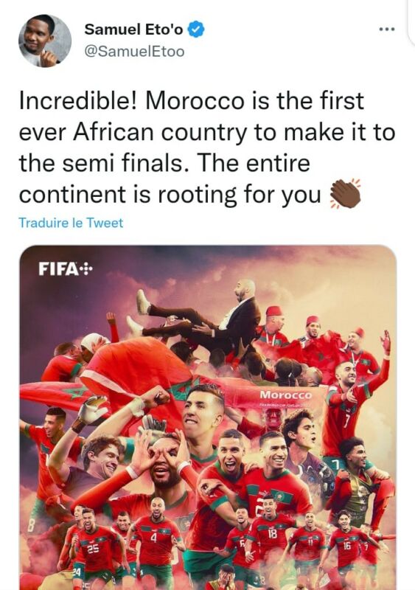Viewport: 415px width, 590px height.
Task: Click the Moroccan flag on the poster's left
Action: point(58,395)
